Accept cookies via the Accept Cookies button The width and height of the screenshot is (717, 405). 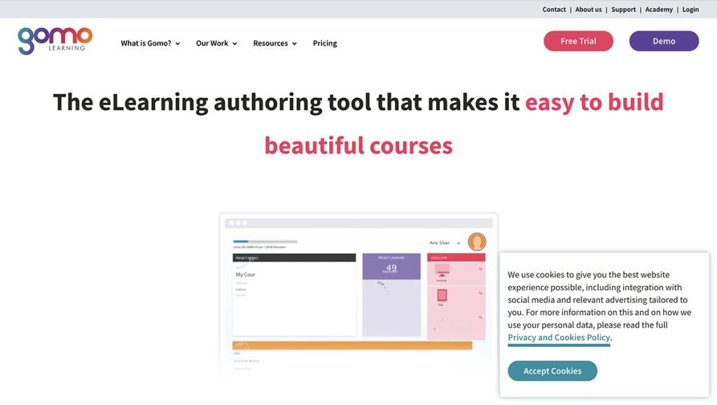[552, 371]
